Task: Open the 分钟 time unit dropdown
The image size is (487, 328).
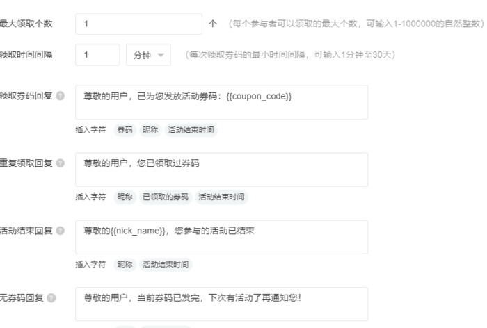Action: point(148,55)
